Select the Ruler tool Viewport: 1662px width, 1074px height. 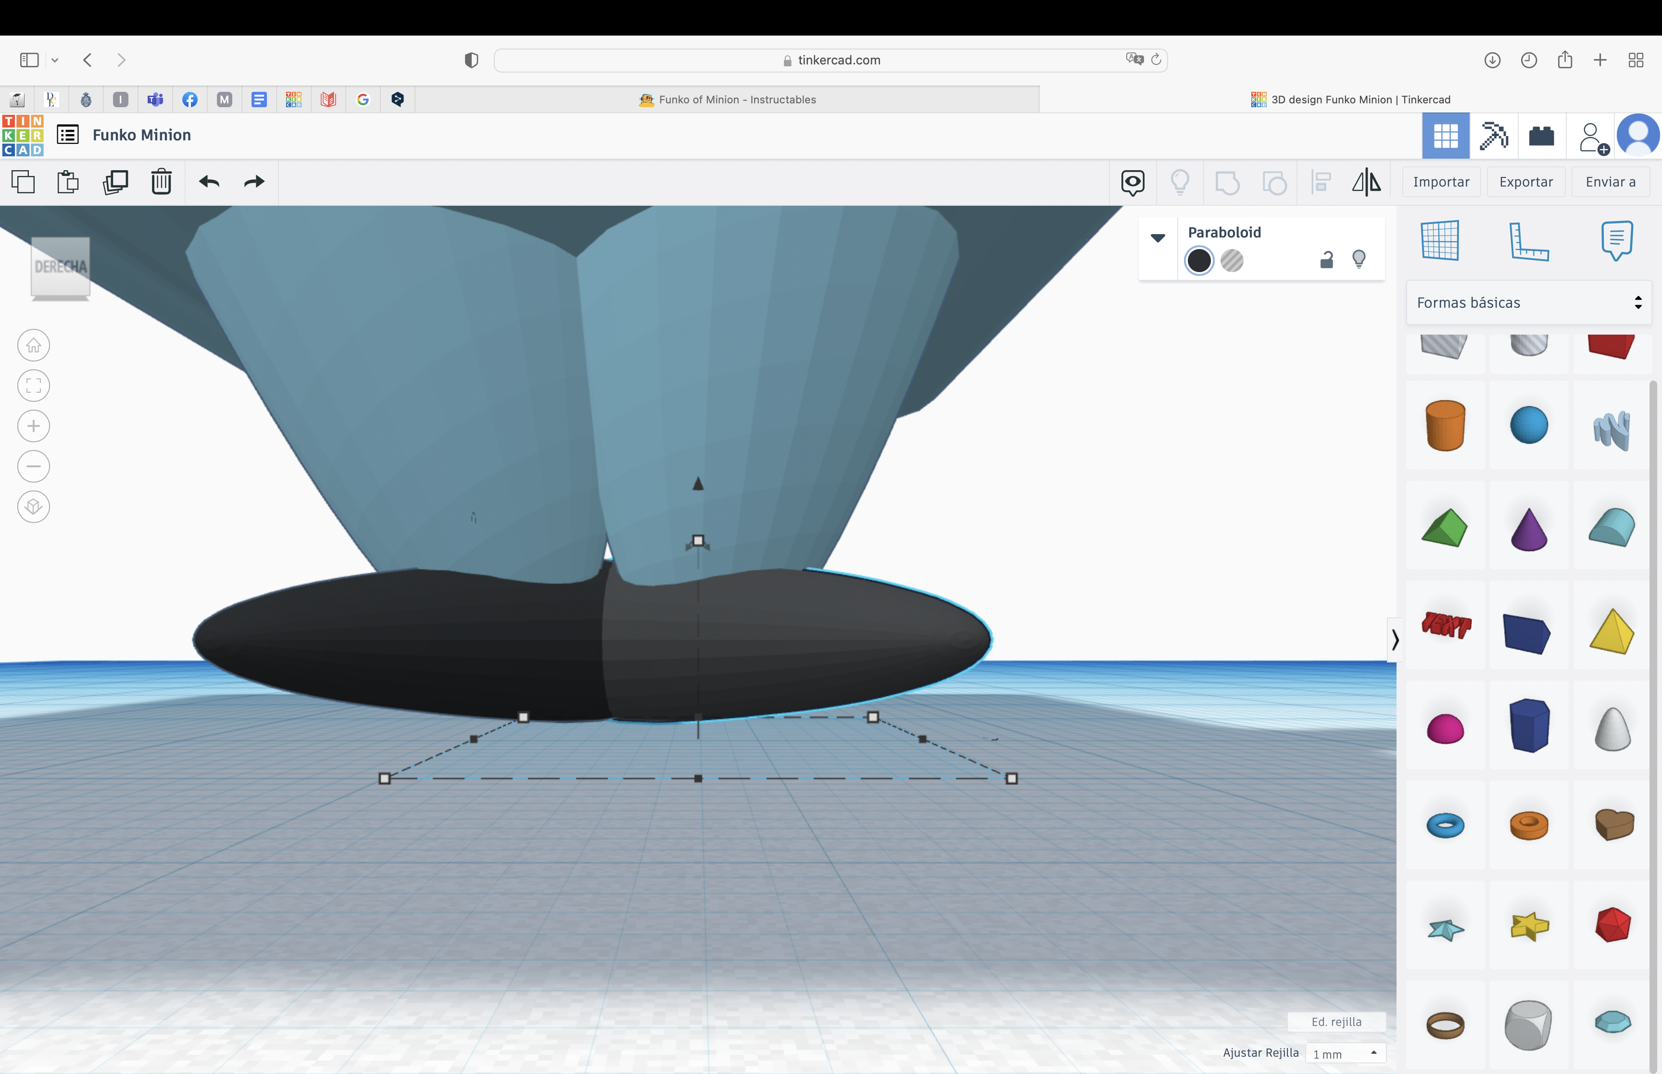pos(1529,241)
